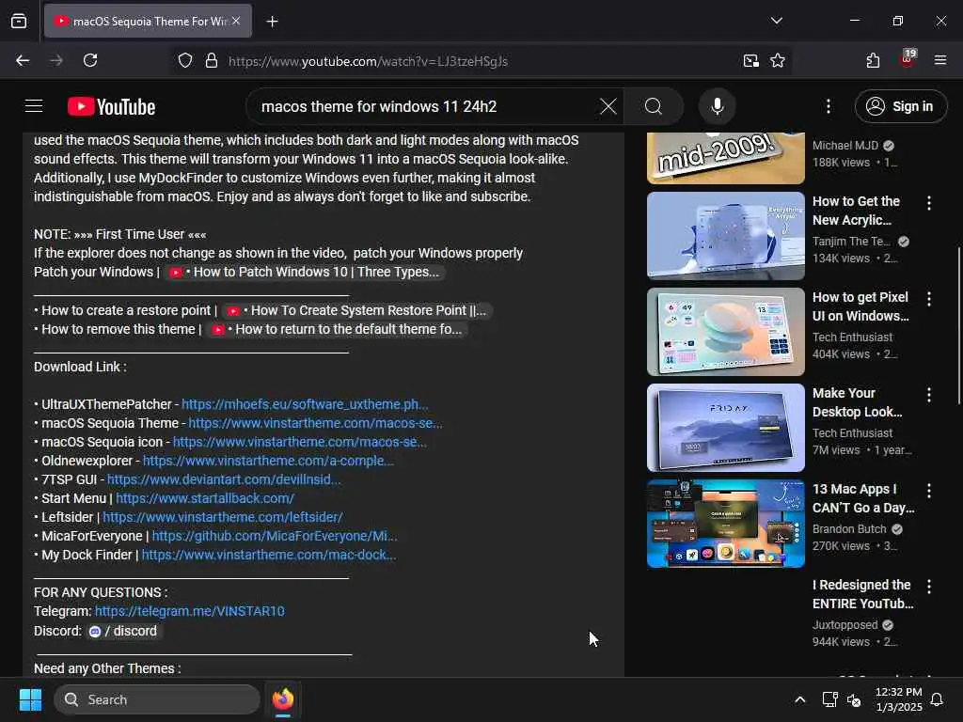Viewport: 963px width, 722px height.
Task: Toggle picture-in-picture from address bar
Action: [x=750, y=60]
